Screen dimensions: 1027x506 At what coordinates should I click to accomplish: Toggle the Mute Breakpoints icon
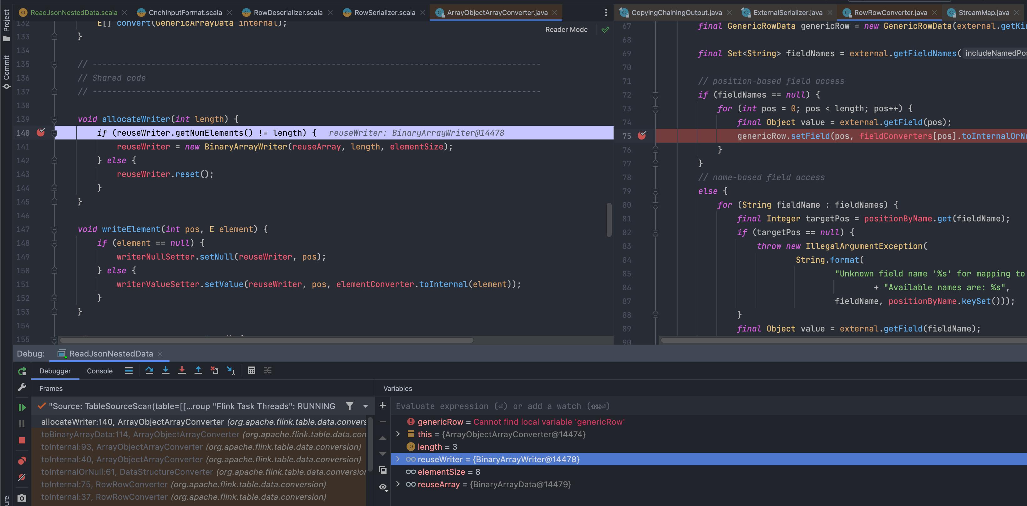pos(22,477)
